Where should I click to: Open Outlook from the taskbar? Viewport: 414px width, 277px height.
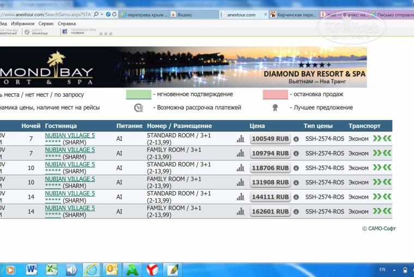point(112,270)
